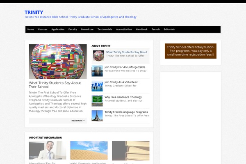This screenshot has height=164, width=246.
Task: Click the desert sand dunes image
Action: (x=89, y=150)
